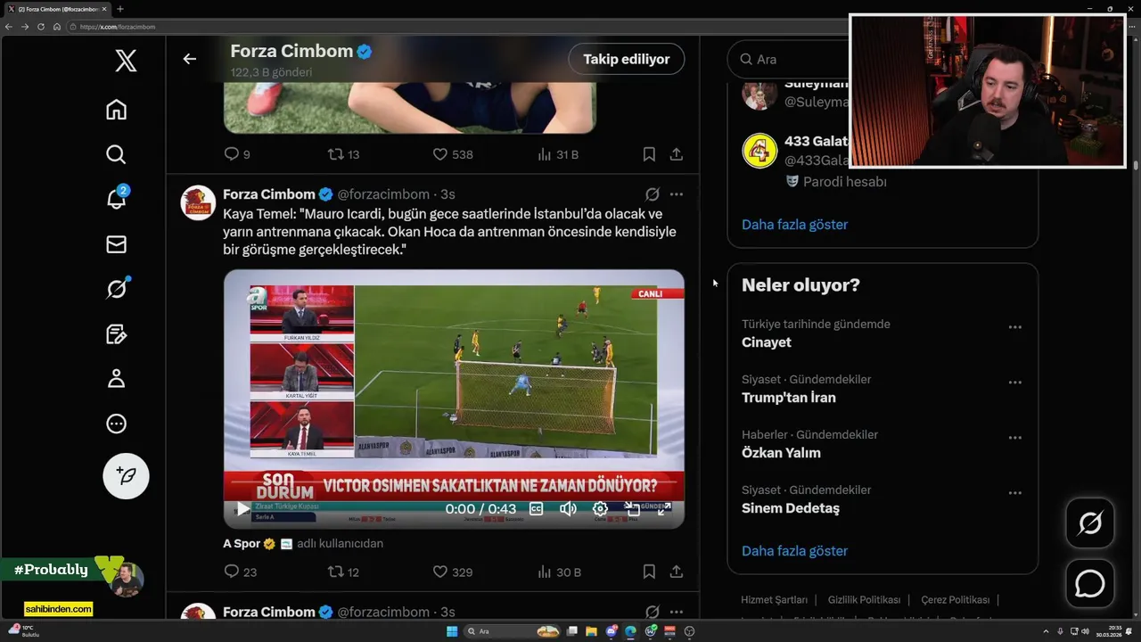Open Hizmet Şartları footer link
The image size is (1141, 642).
click(x=775, y=600)
